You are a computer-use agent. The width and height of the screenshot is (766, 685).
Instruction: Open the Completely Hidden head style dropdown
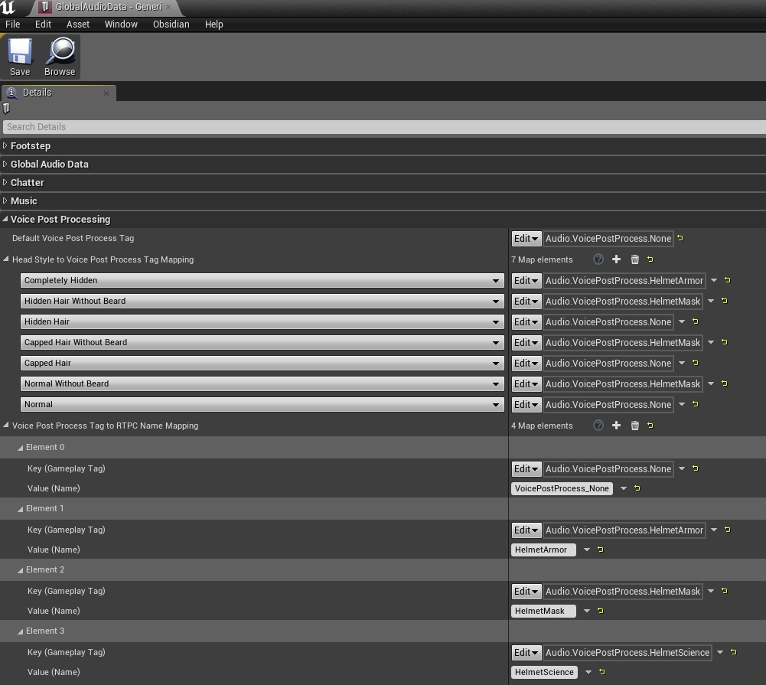click(x=262, y=280)
